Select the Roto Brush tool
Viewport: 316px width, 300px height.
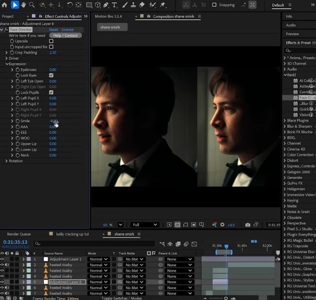[x=152, y=5]
